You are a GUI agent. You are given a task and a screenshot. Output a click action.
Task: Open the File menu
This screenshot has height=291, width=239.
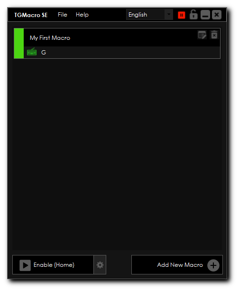pos(63,15)
